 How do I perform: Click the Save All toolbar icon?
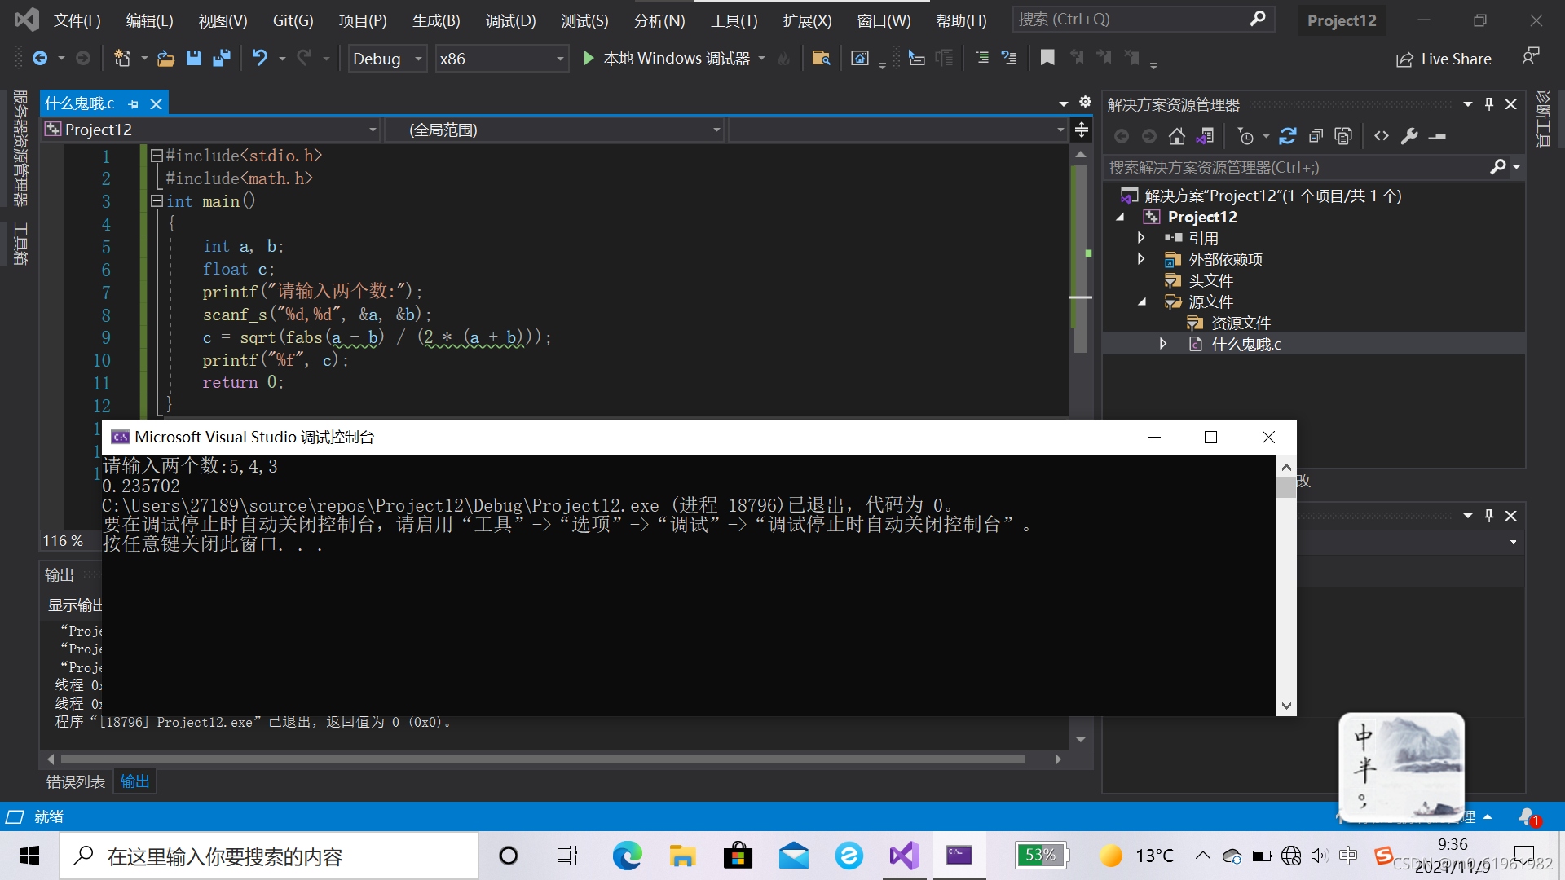pos(221,58)
